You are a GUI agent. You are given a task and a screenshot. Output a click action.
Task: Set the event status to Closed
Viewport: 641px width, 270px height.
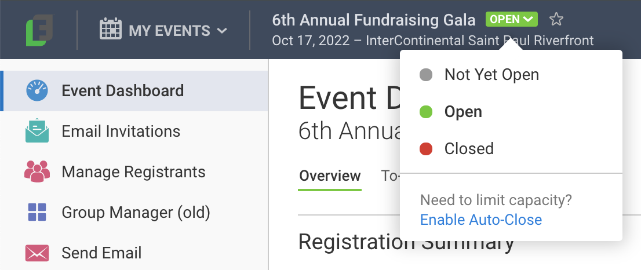(x=469, y=149)
